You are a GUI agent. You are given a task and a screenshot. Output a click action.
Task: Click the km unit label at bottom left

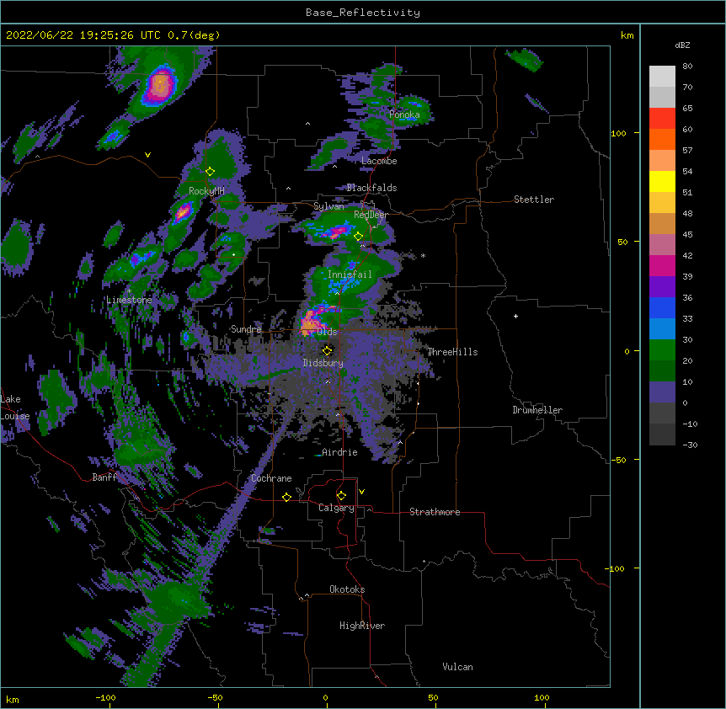13,699
